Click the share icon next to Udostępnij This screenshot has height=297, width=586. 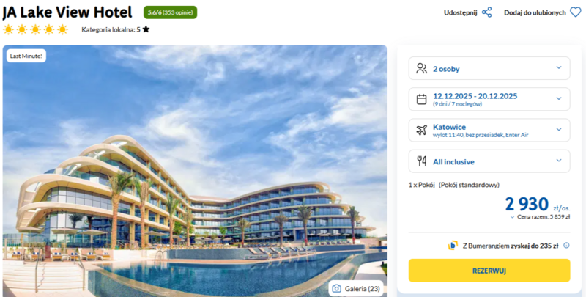486,12
